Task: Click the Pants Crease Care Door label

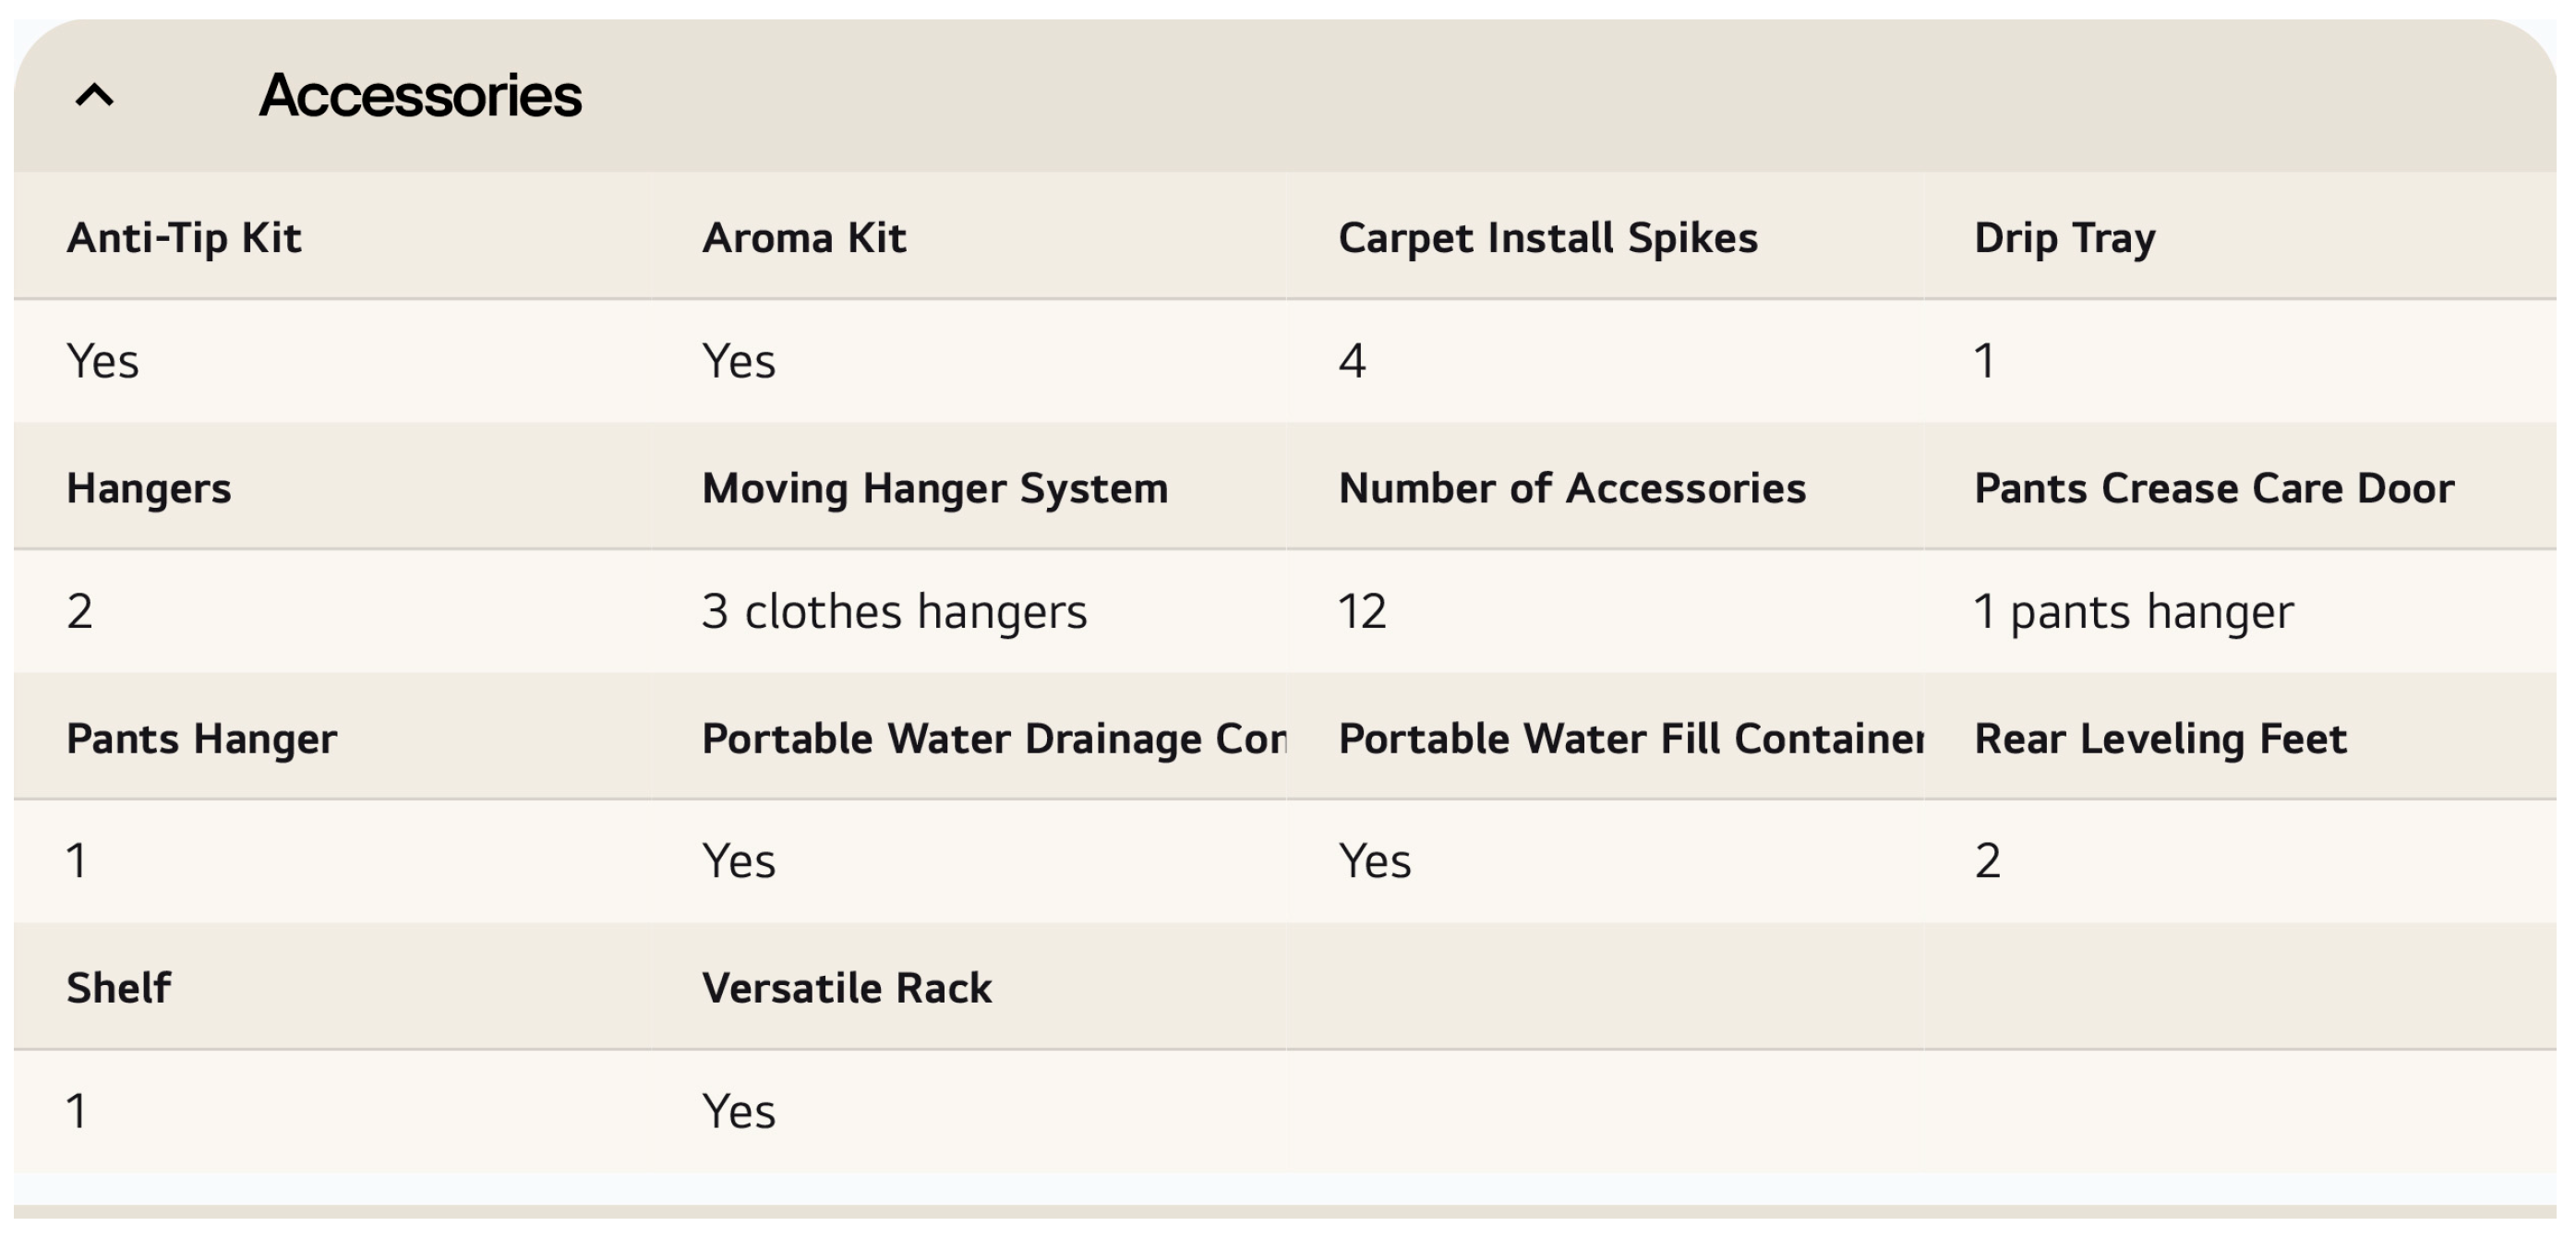Action: click(2213, 488)
